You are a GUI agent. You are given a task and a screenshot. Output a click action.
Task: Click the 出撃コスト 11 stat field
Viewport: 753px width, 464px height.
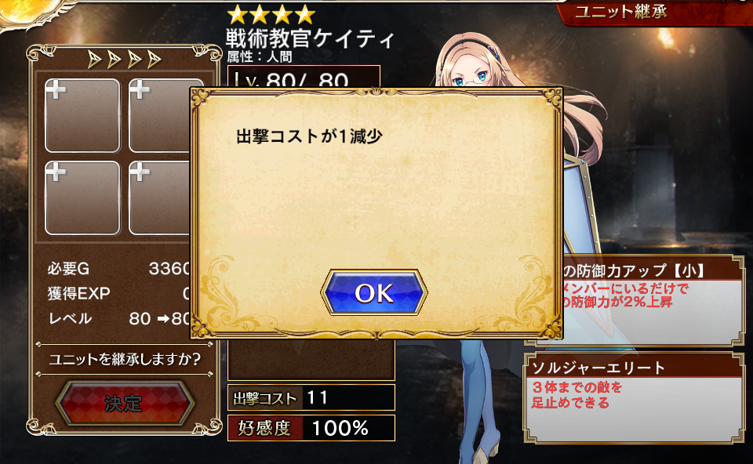[x=311, y=397]
